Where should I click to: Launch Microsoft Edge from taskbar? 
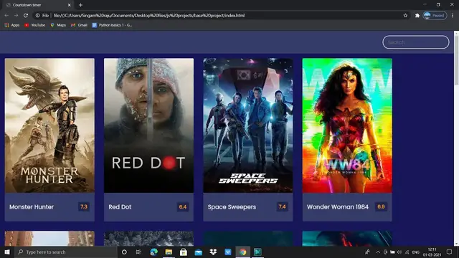(153, 252)
